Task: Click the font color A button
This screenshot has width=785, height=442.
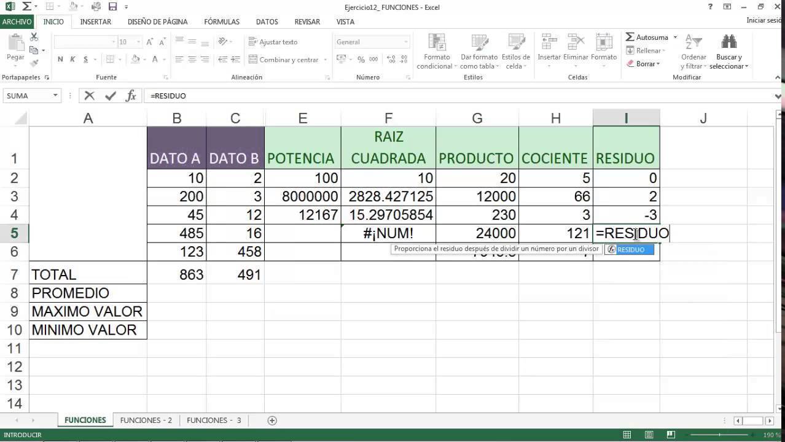Action: click(155, 60)
